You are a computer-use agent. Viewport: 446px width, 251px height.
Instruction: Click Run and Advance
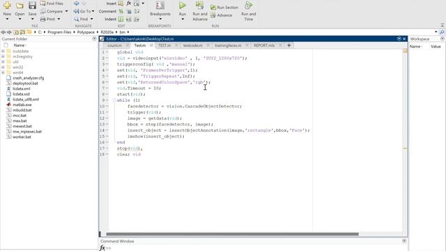click(200, 11)
